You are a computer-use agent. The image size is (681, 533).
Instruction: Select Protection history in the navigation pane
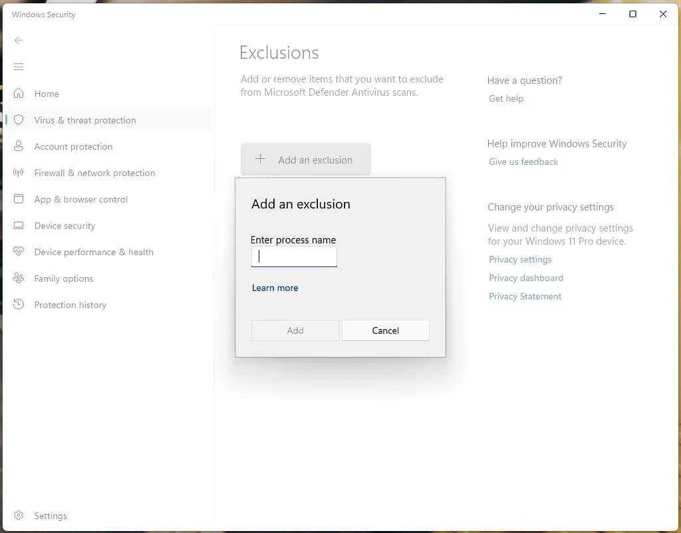[70, 304]
